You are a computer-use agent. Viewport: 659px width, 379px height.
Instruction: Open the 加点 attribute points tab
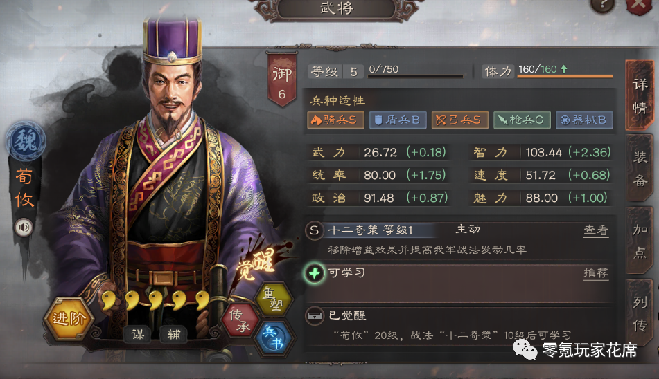640,241
